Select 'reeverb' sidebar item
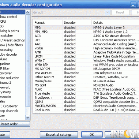 click(x=5, y=87)
